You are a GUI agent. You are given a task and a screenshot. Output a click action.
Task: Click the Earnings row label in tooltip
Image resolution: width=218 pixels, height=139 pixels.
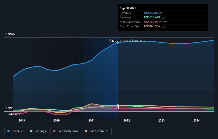[125, 17]
